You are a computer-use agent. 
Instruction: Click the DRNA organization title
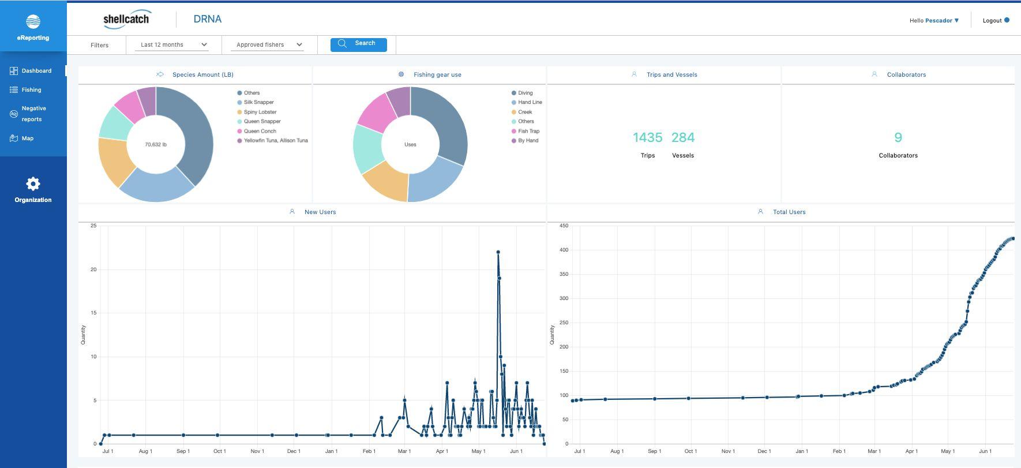(x=208, y=19)
